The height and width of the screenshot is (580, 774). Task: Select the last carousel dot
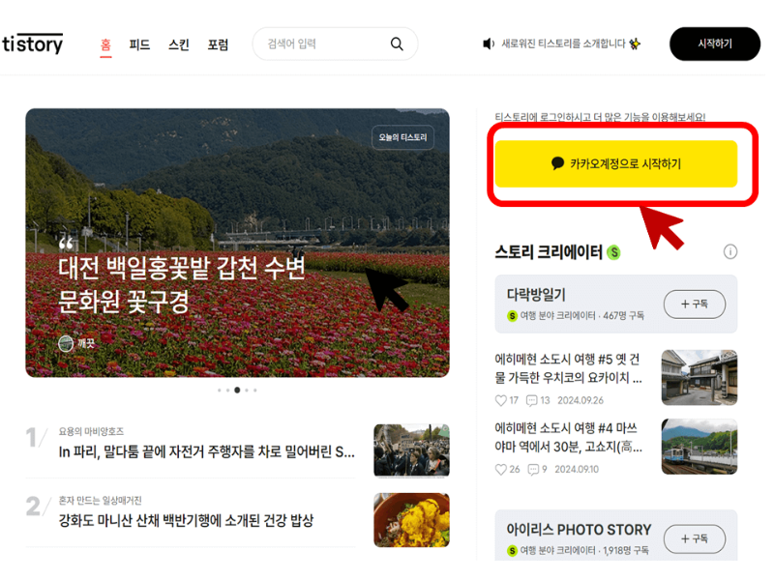tap(255, 391)
